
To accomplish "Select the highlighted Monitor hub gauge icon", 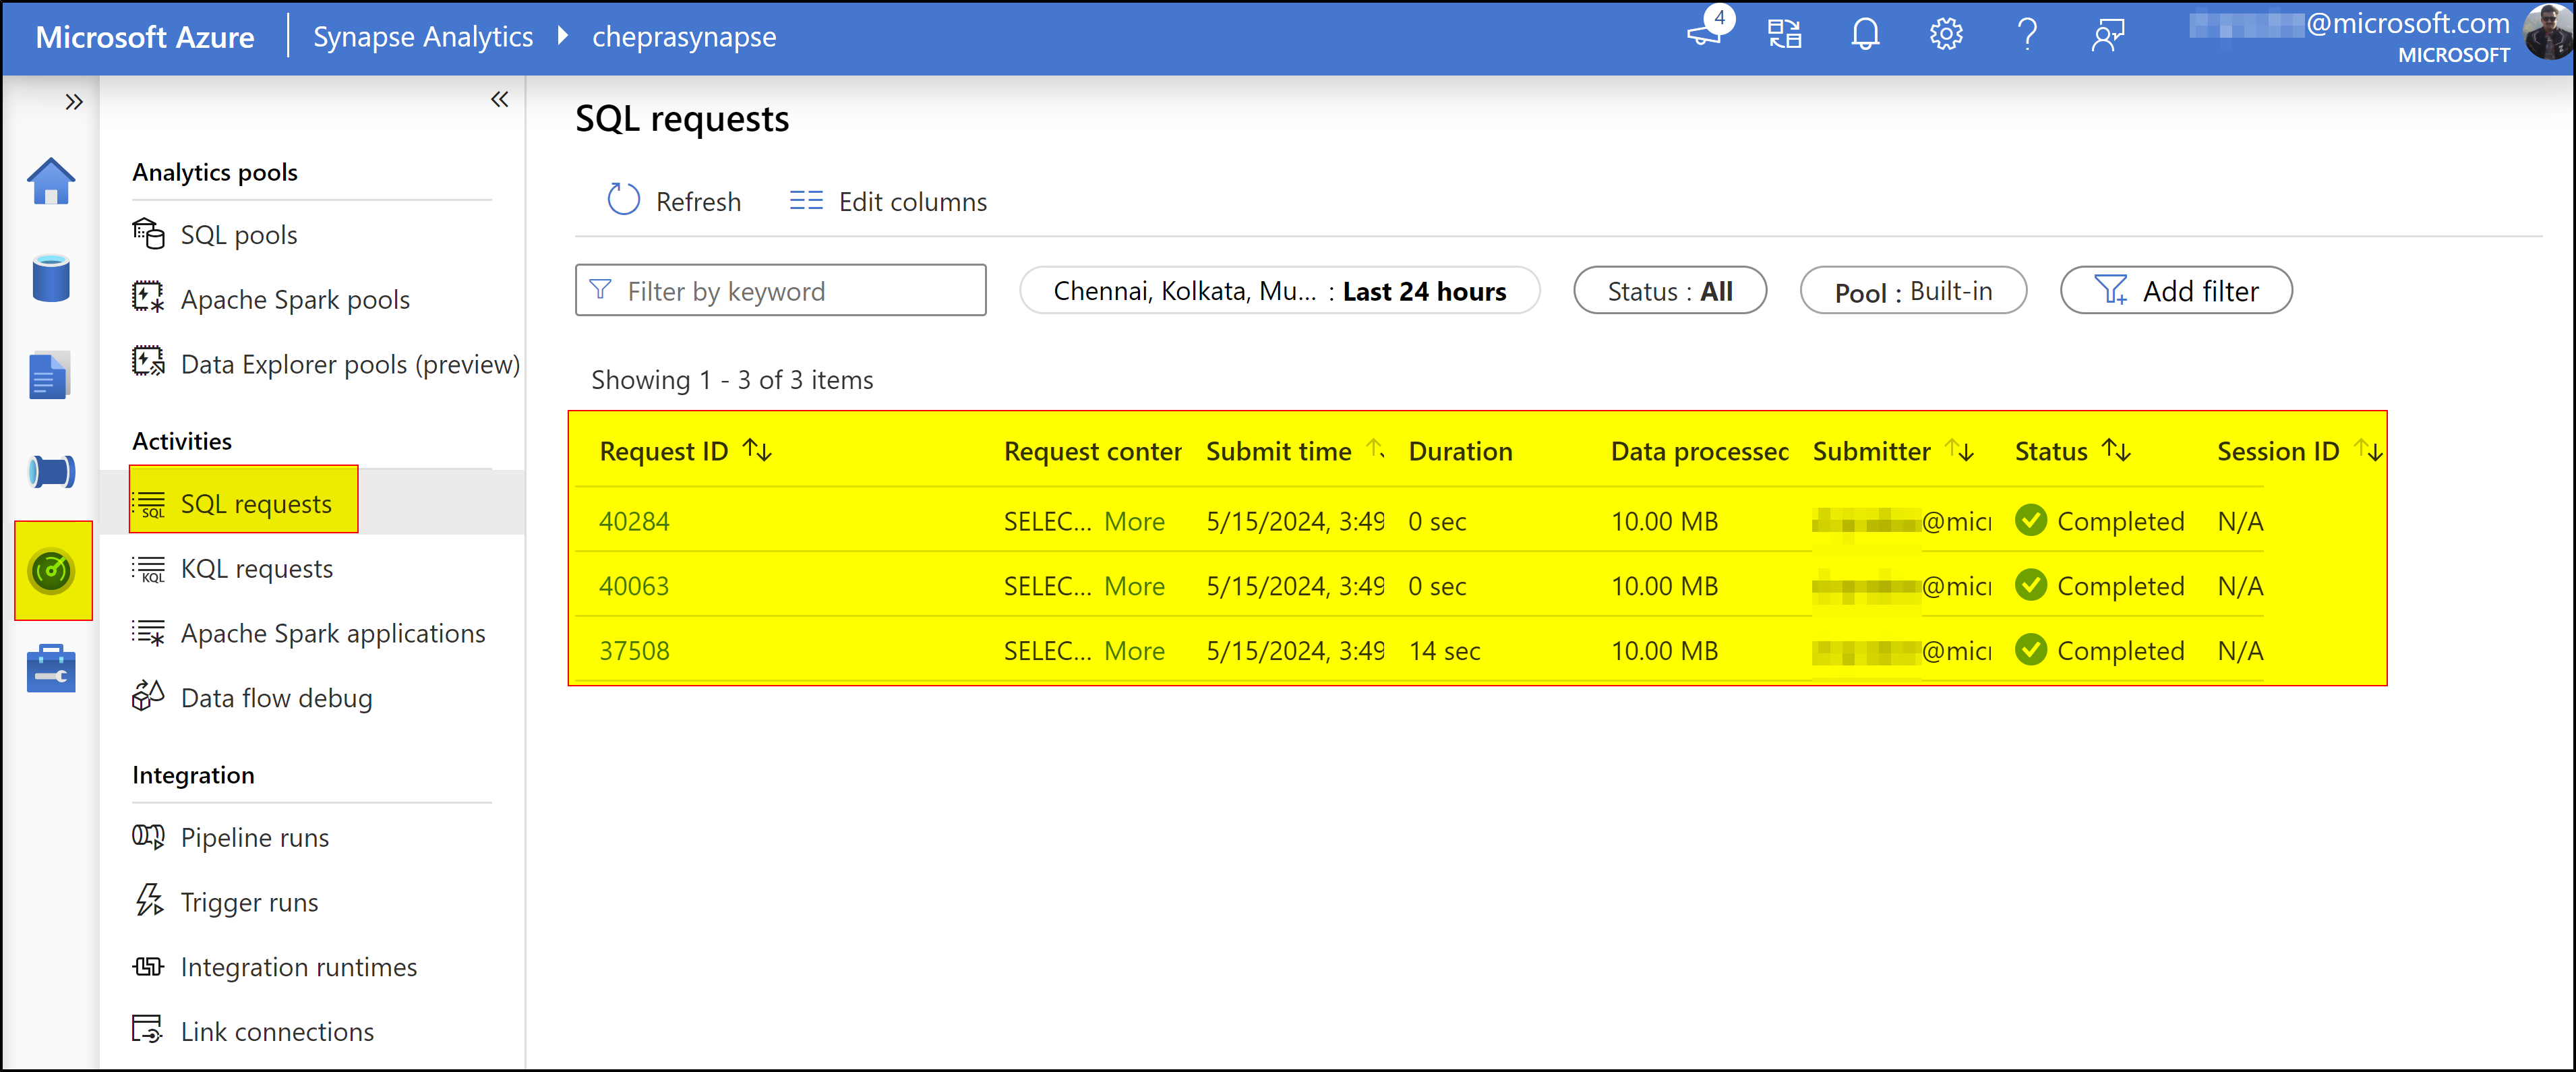I will pos(51,570).
